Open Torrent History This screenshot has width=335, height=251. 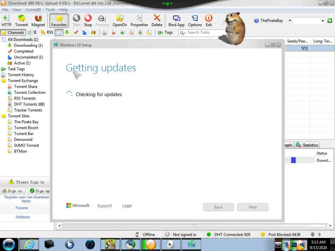21,75
